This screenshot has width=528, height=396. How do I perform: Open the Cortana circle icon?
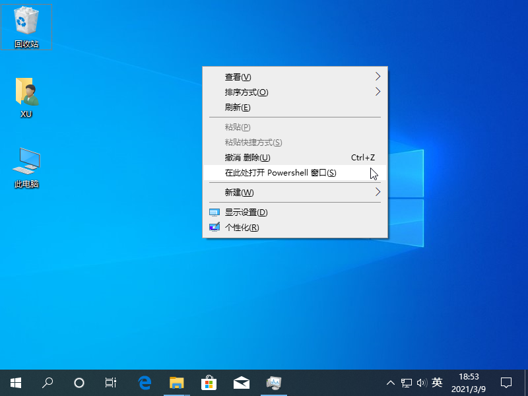click(79, 382)
